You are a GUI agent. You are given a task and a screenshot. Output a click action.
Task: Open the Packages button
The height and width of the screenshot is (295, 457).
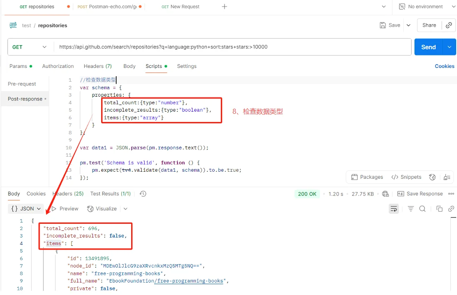367,177
